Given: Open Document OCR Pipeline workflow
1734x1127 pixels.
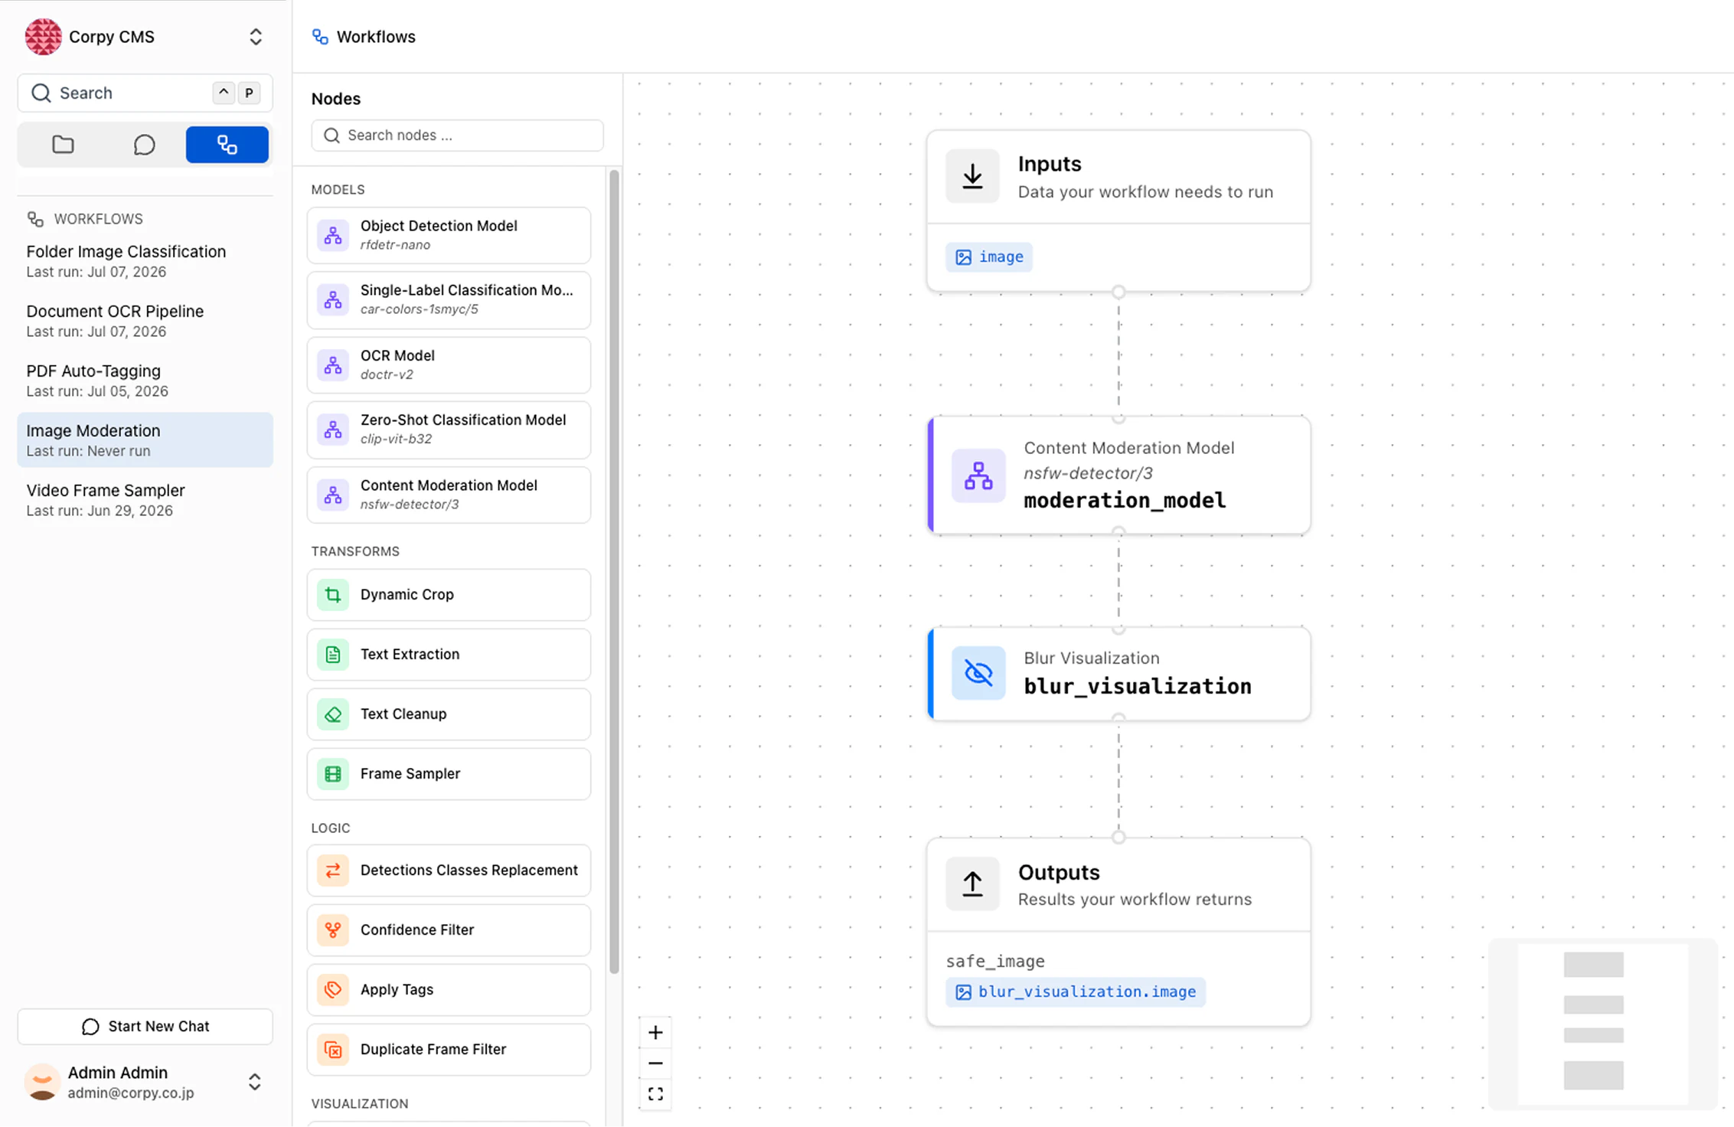Looking at the screenshot, I should pyautogui.click(x=145, y=321).
